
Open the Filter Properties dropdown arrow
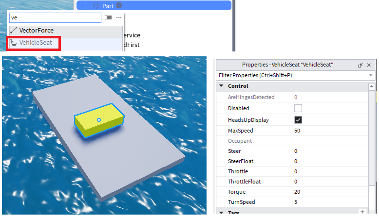coord(371,75)
